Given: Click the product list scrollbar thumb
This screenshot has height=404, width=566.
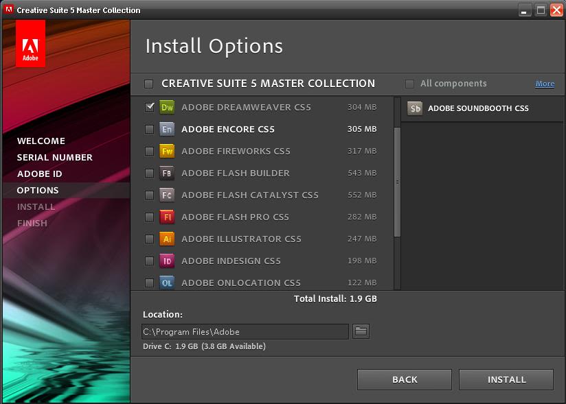Looking at the screenshot, I should point(397,182).
